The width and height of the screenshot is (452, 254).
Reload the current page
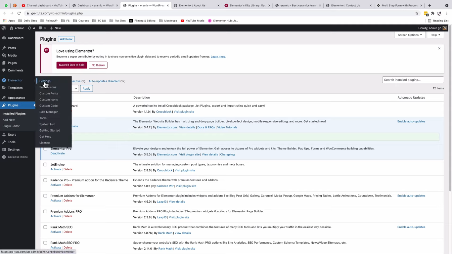point(19,13)
